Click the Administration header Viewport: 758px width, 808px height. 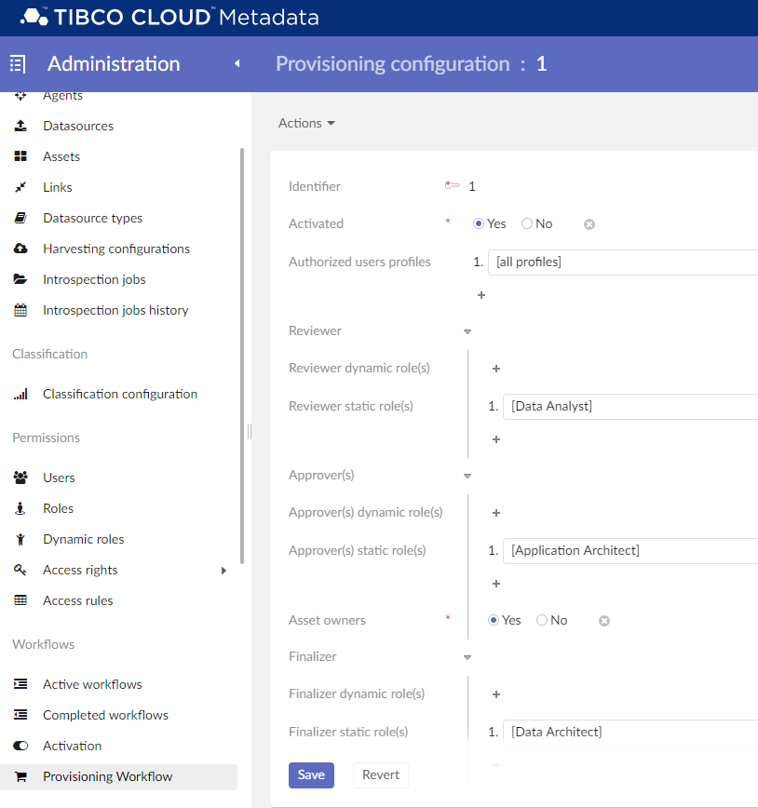coord(113,63)
